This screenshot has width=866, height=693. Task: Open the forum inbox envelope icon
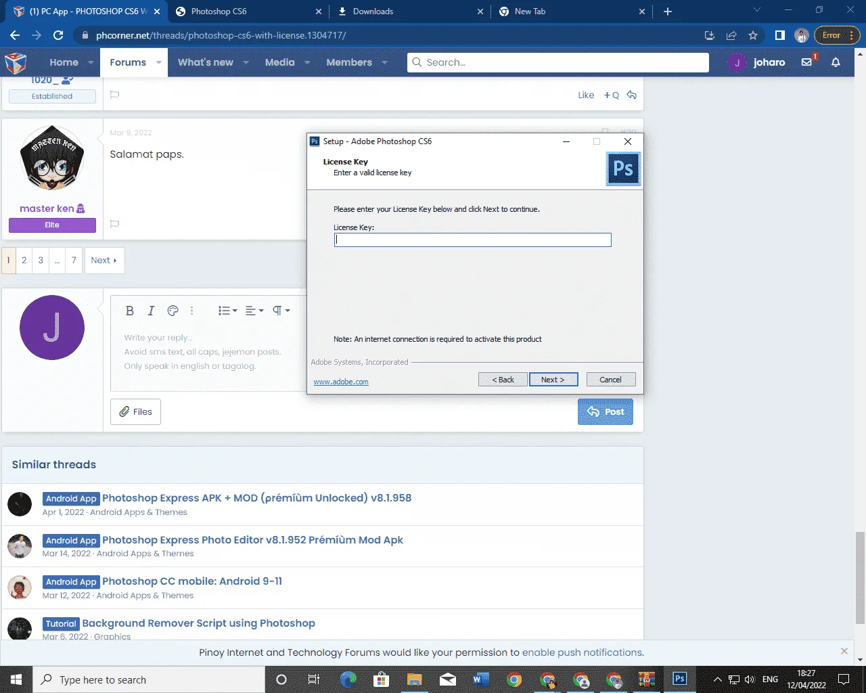pos(807,62)
